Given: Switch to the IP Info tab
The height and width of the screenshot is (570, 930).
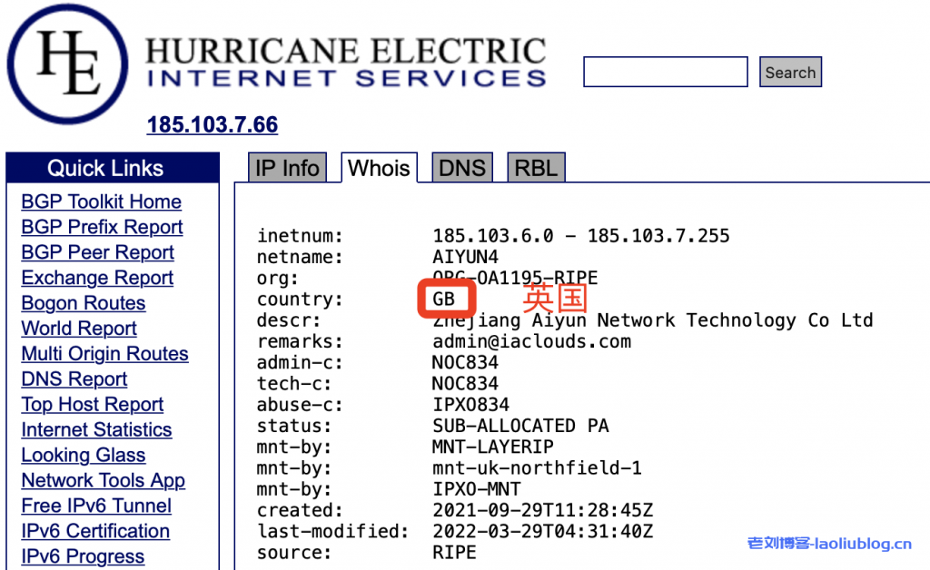Looking at the screenshot, I should coord(287,168).
